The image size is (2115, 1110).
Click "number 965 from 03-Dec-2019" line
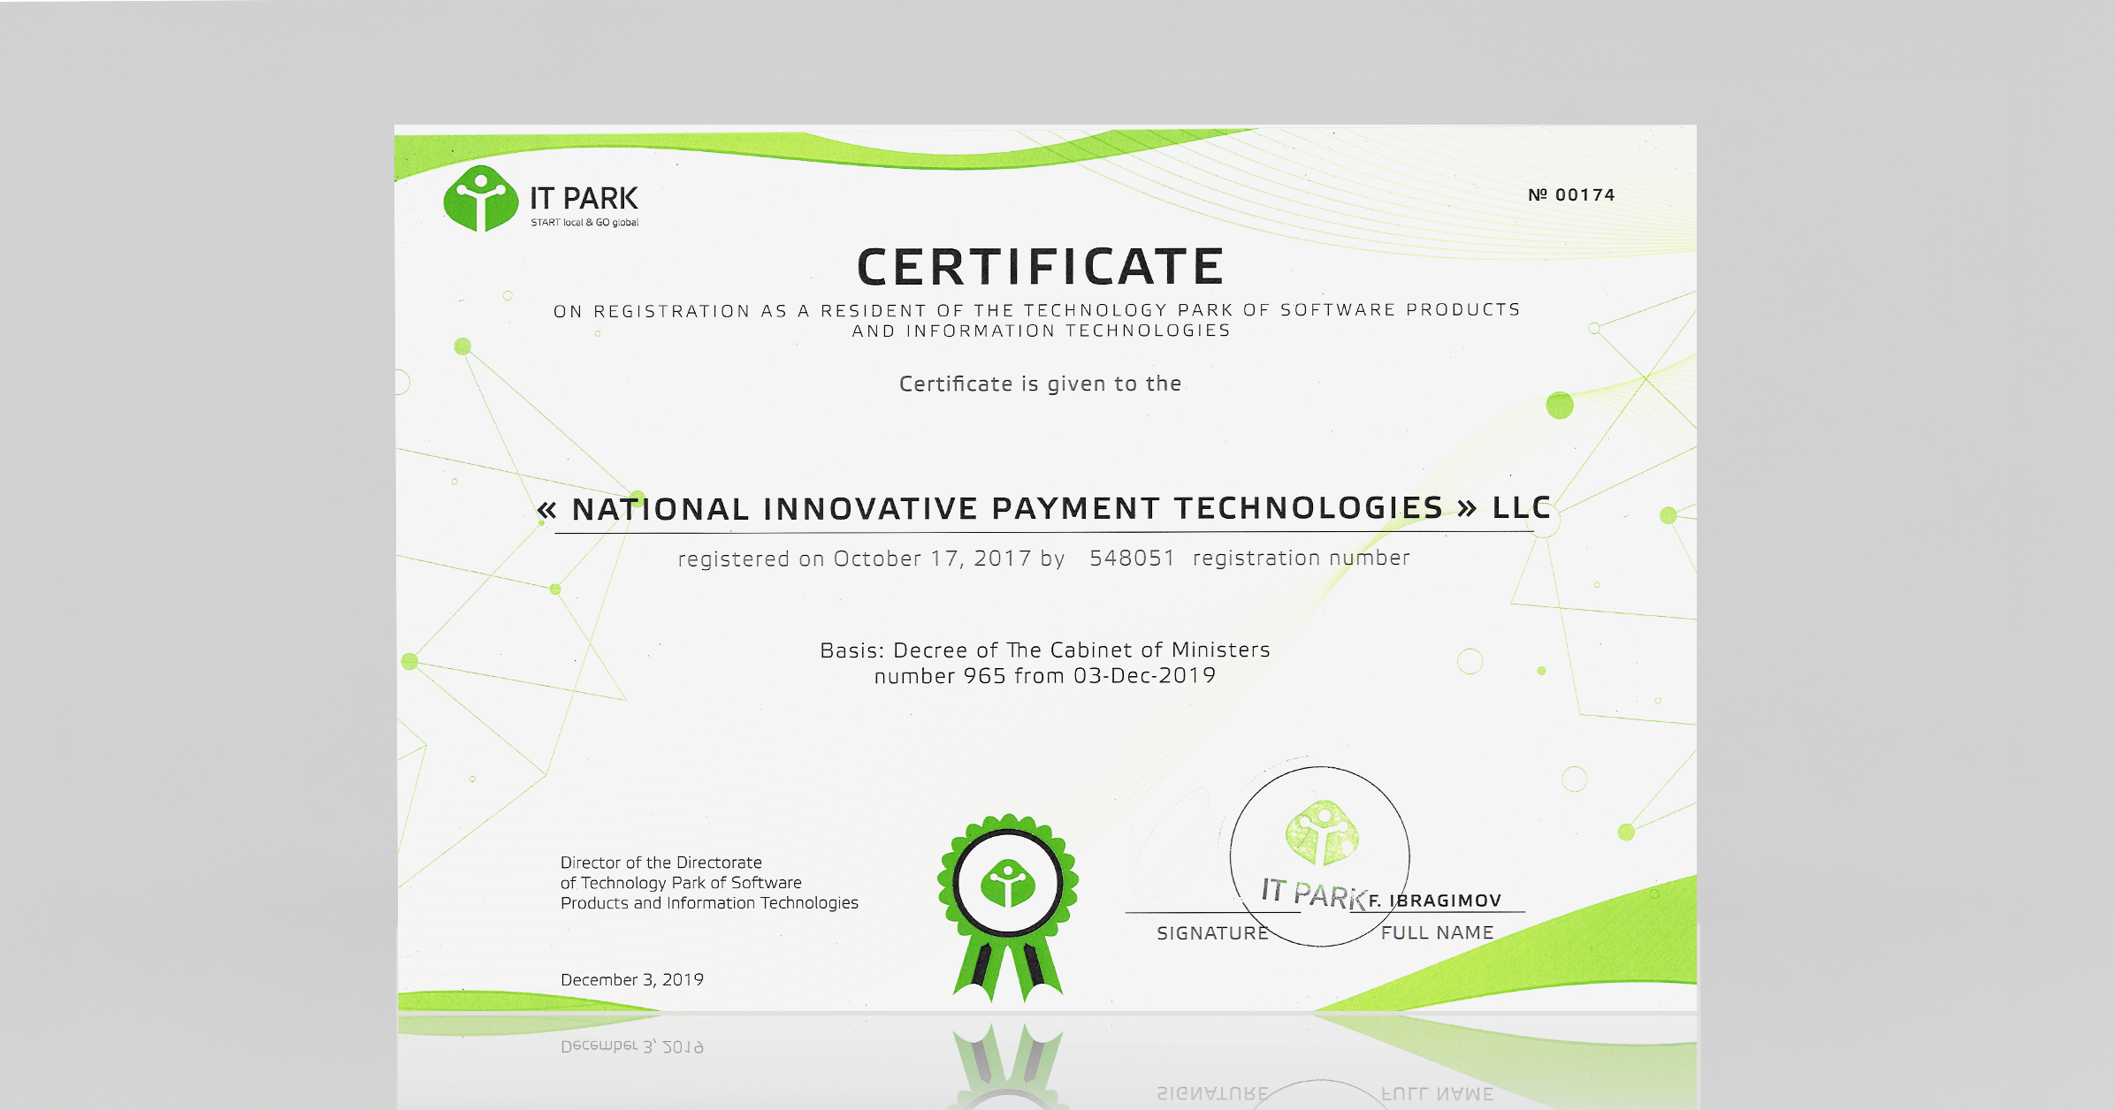[x=1044, y=676]
